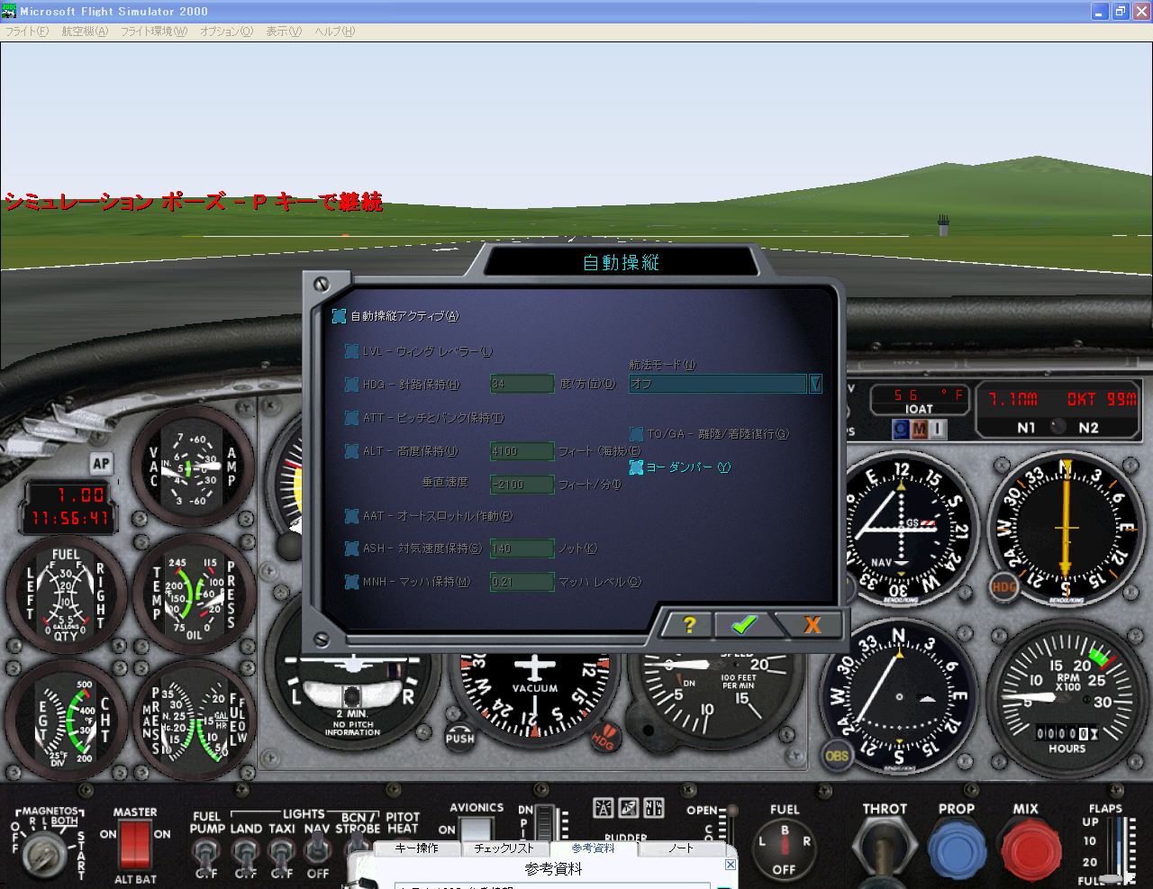
Task: Toggle the AVIONICS switch
Action: click(477, 829)
